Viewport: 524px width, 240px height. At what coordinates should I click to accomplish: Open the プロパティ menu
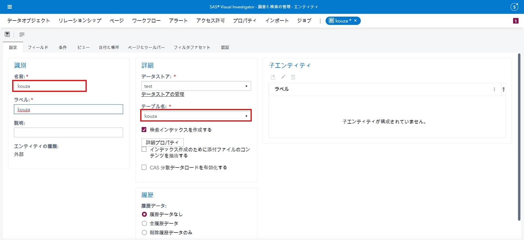[x=245, y=21]
